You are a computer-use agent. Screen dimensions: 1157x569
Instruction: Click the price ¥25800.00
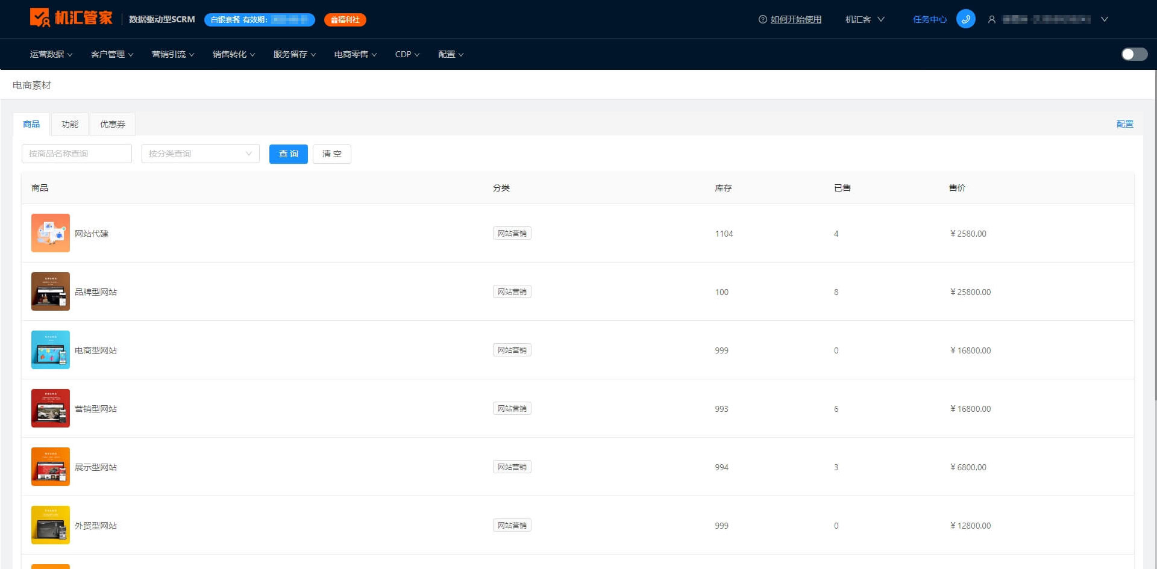point(970,292)
